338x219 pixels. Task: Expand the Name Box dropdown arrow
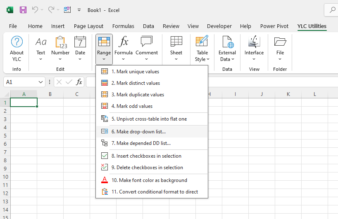(40, 82)
